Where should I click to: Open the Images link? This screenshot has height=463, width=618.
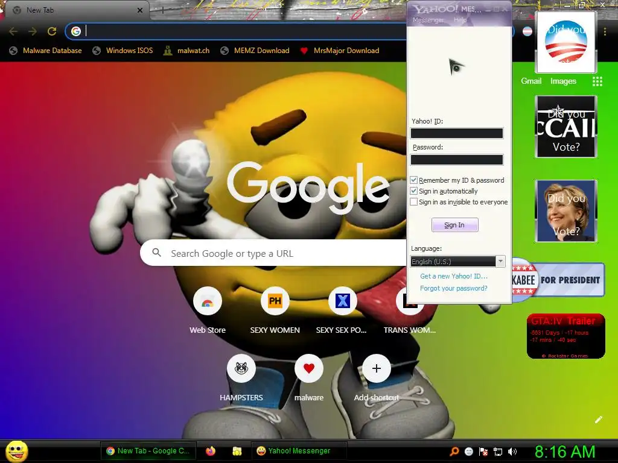563,81
